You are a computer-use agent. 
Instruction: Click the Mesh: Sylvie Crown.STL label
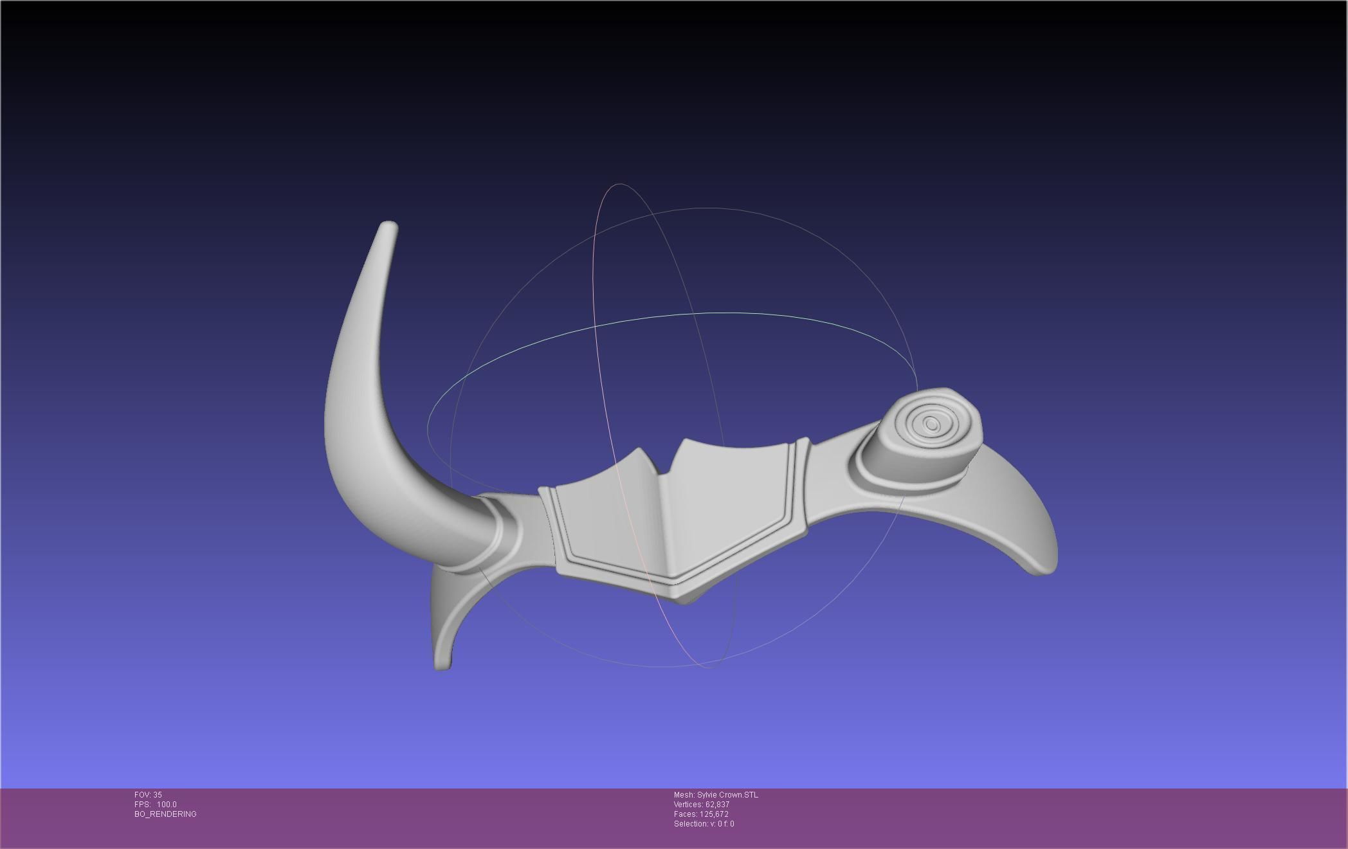(x=716, y=795)
